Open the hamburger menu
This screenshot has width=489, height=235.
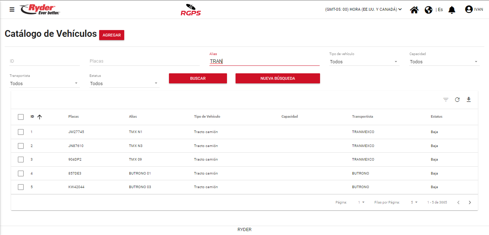(12, 10)
